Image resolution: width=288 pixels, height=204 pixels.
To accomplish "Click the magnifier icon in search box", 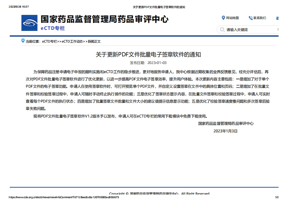I will click(222, 30).
